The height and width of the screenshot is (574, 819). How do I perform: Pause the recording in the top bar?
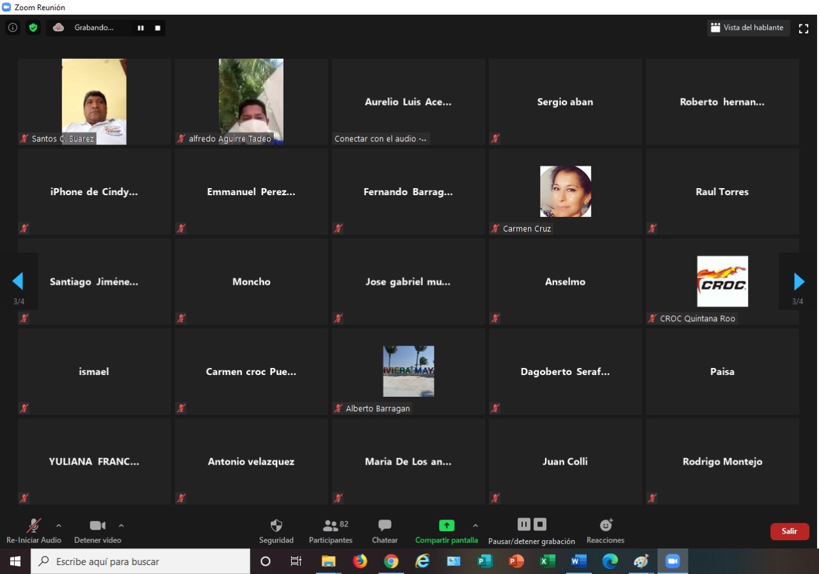[140, 28]
